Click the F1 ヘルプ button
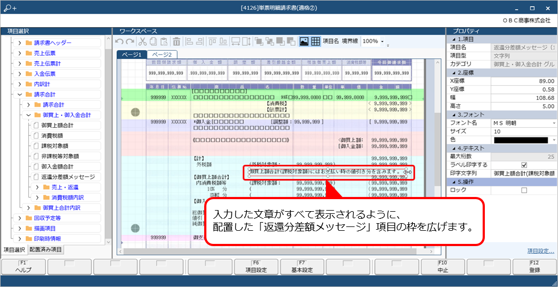 (x=23, y=267)
